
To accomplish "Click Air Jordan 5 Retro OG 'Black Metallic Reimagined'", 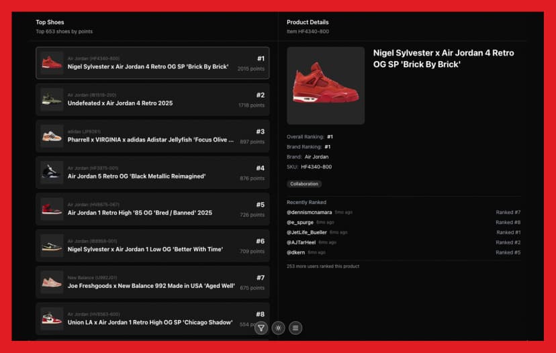I will 152,172.
